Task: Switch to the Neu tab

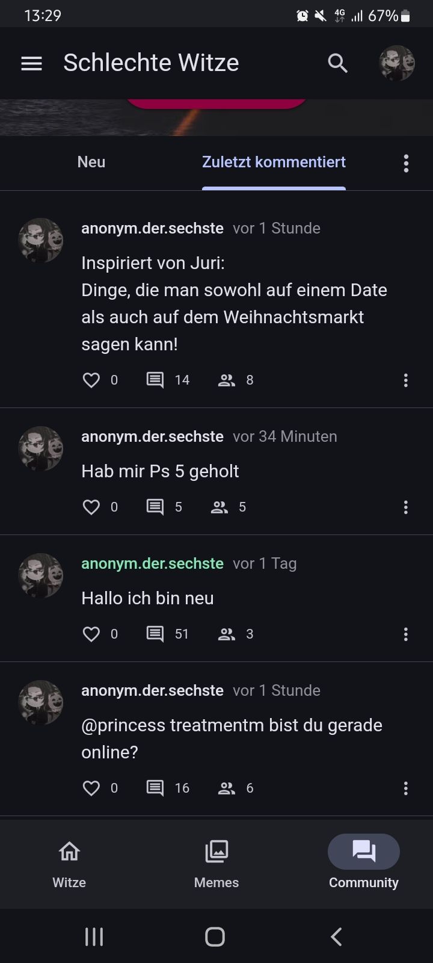Action: [91, 162]
